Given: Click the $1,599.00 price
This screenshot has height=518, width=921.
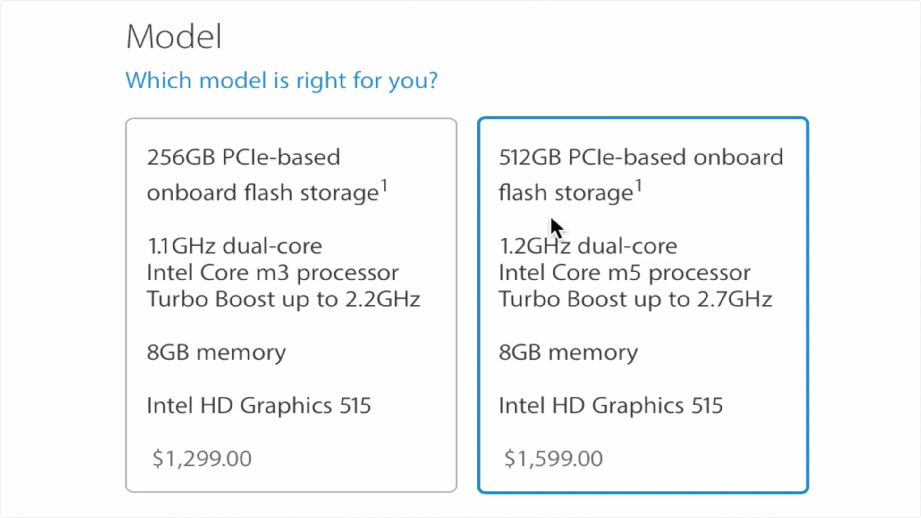Looking at the screenshot, I should (553, 459).
